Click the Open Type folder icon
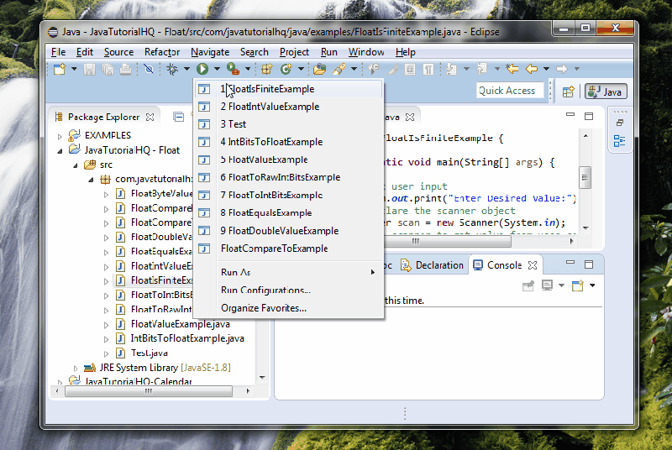The image size is (672, 450). (320, 69)
